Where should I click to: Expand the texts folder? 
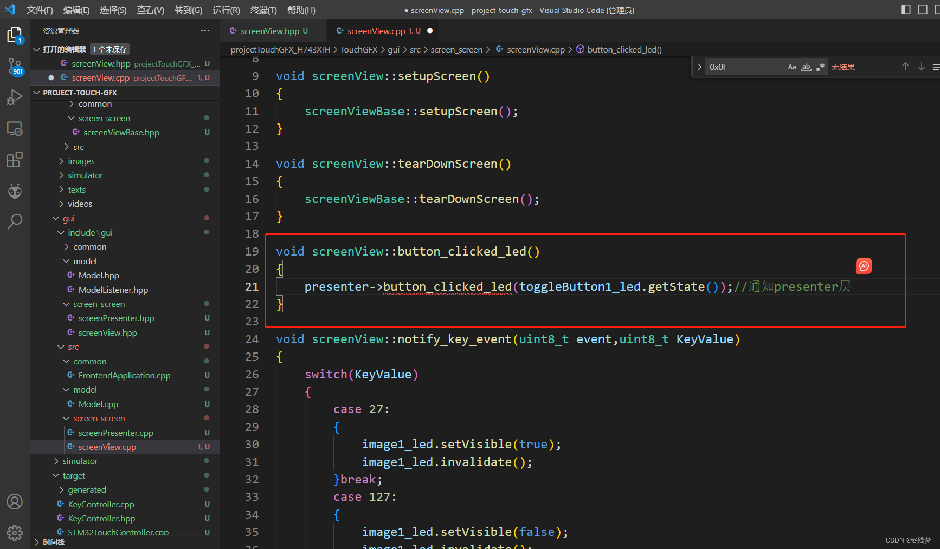coord(61,189)
